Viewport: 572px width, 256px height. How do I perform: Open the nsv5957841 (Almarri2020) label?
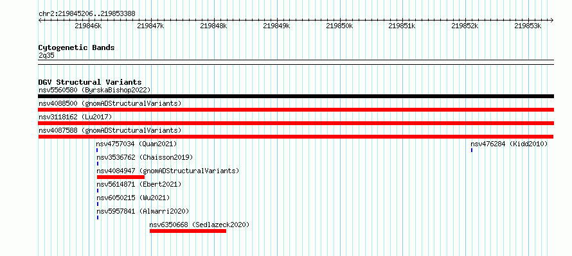[x=143, y=211]
